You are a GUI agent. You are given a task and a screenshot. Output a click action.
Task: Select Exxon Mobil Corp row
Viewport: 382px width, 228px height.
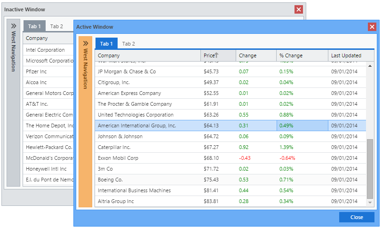[231, 158]
